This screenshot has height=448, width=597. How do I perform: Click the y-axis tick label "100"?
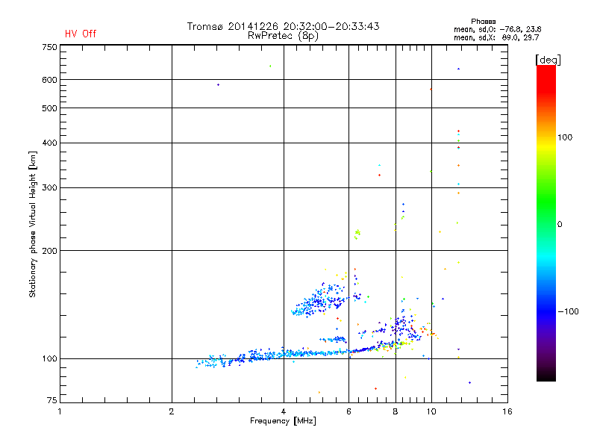49,359
